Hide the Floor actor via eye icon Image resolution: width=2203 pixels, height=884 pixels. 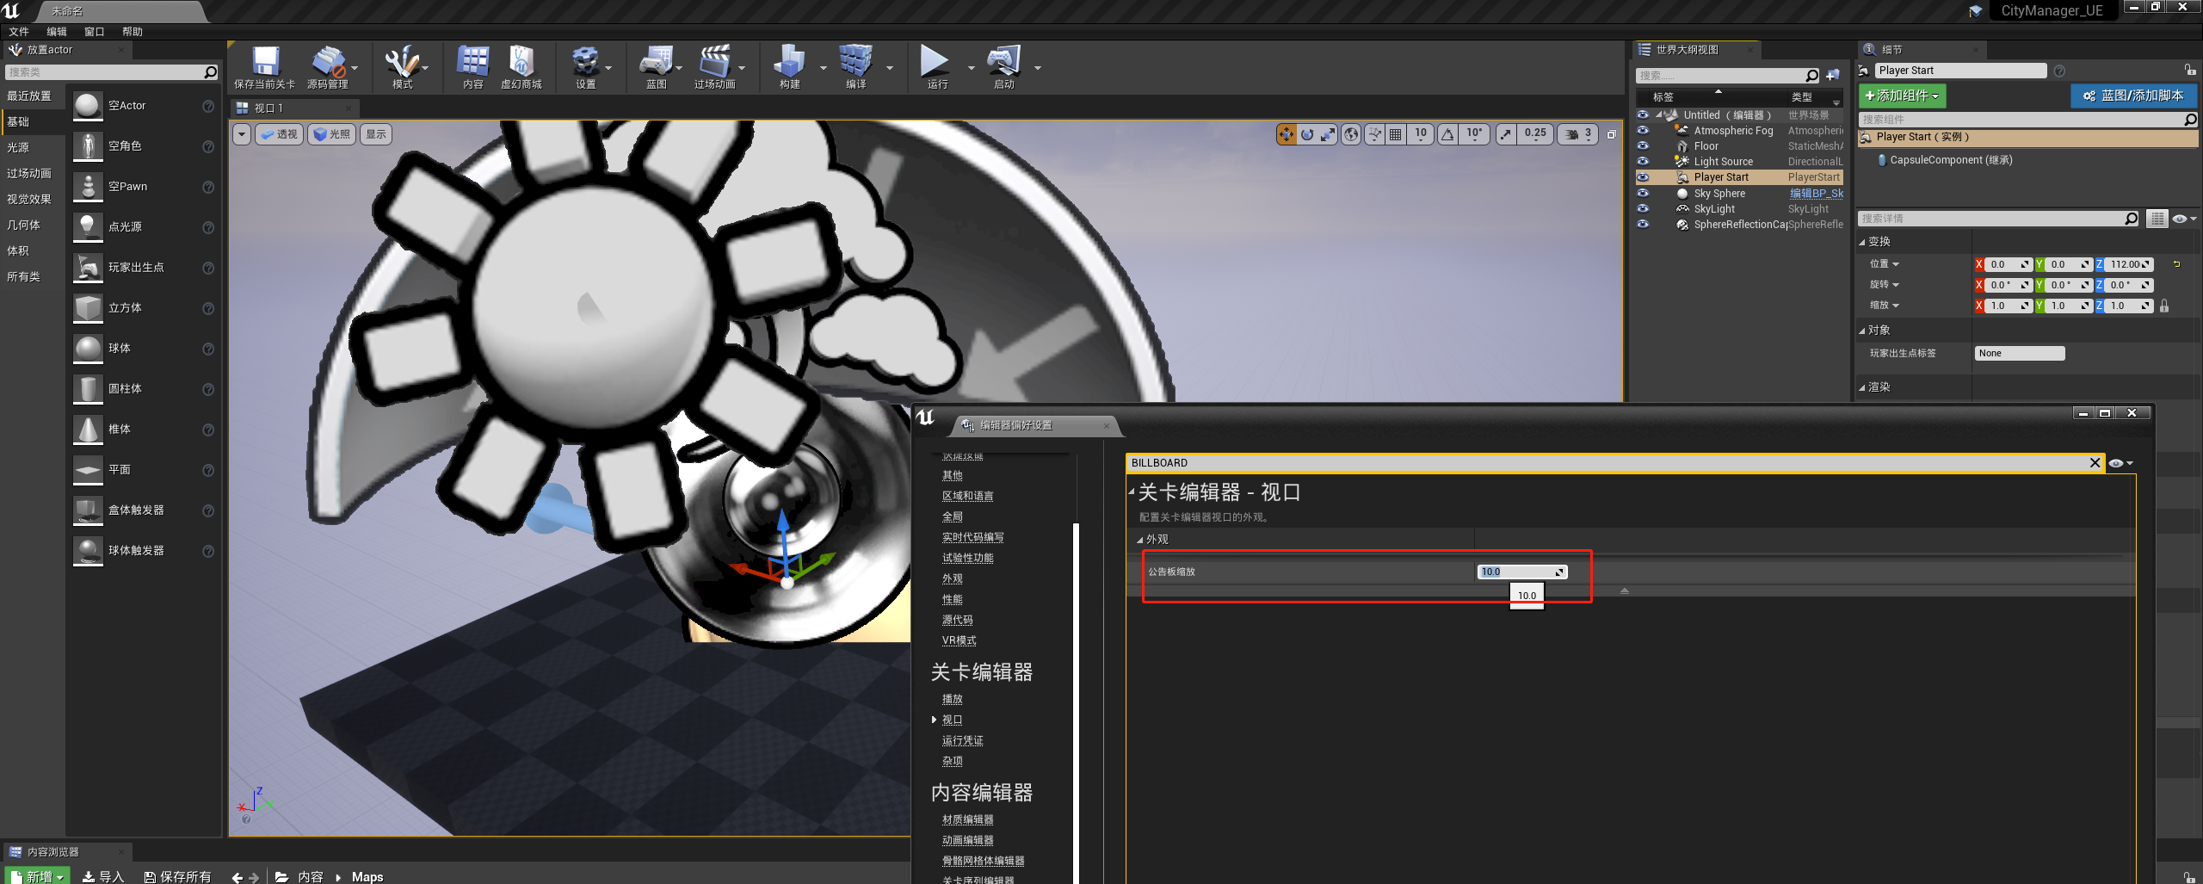[x=1643, y=146]
